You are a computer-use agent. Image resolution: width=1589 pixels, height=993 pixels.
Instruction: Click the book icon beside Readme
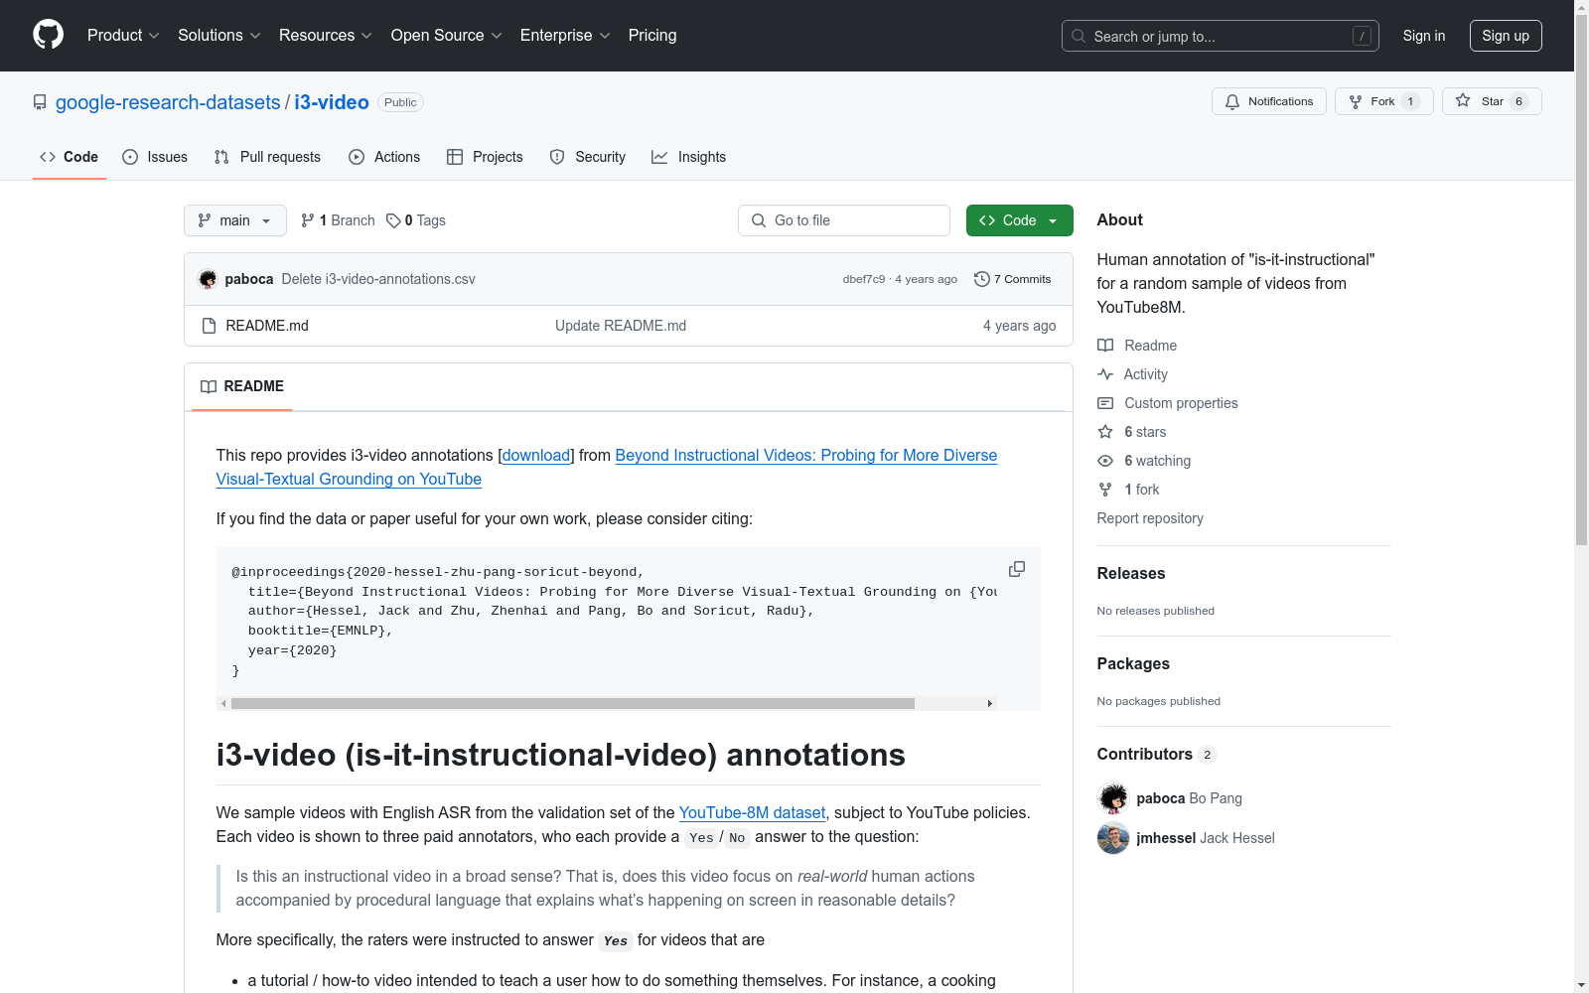[1105, 346]
